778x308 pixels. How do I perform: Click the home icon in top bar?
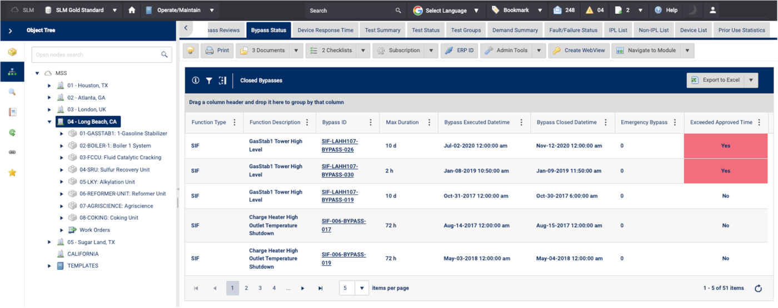click(x=132, y=10)
